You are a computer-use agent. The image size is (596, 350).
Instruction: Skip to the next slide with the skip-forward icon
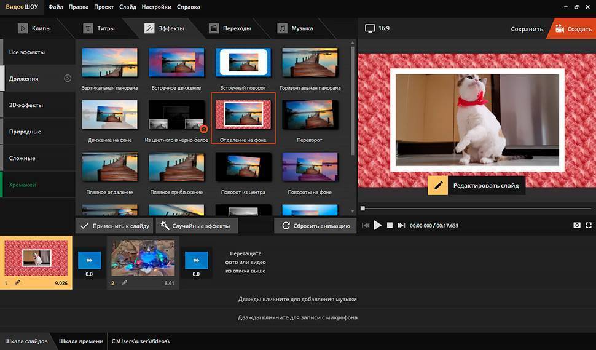point(401,226)
